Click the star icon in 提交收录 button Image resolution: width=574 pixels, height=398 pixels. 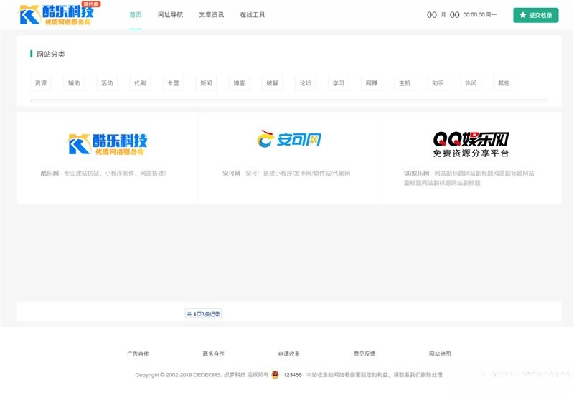pyautogui.click(x=523, y=15)
